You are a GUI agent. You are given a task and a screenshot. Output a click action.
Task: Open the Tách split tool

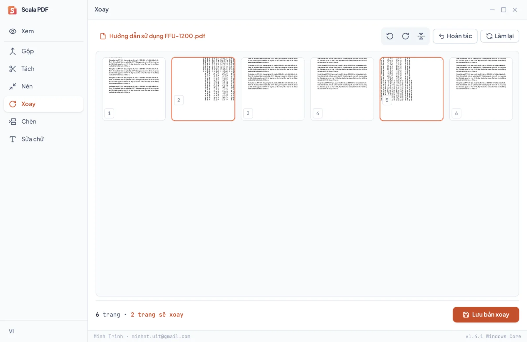(x=43, y=69)
